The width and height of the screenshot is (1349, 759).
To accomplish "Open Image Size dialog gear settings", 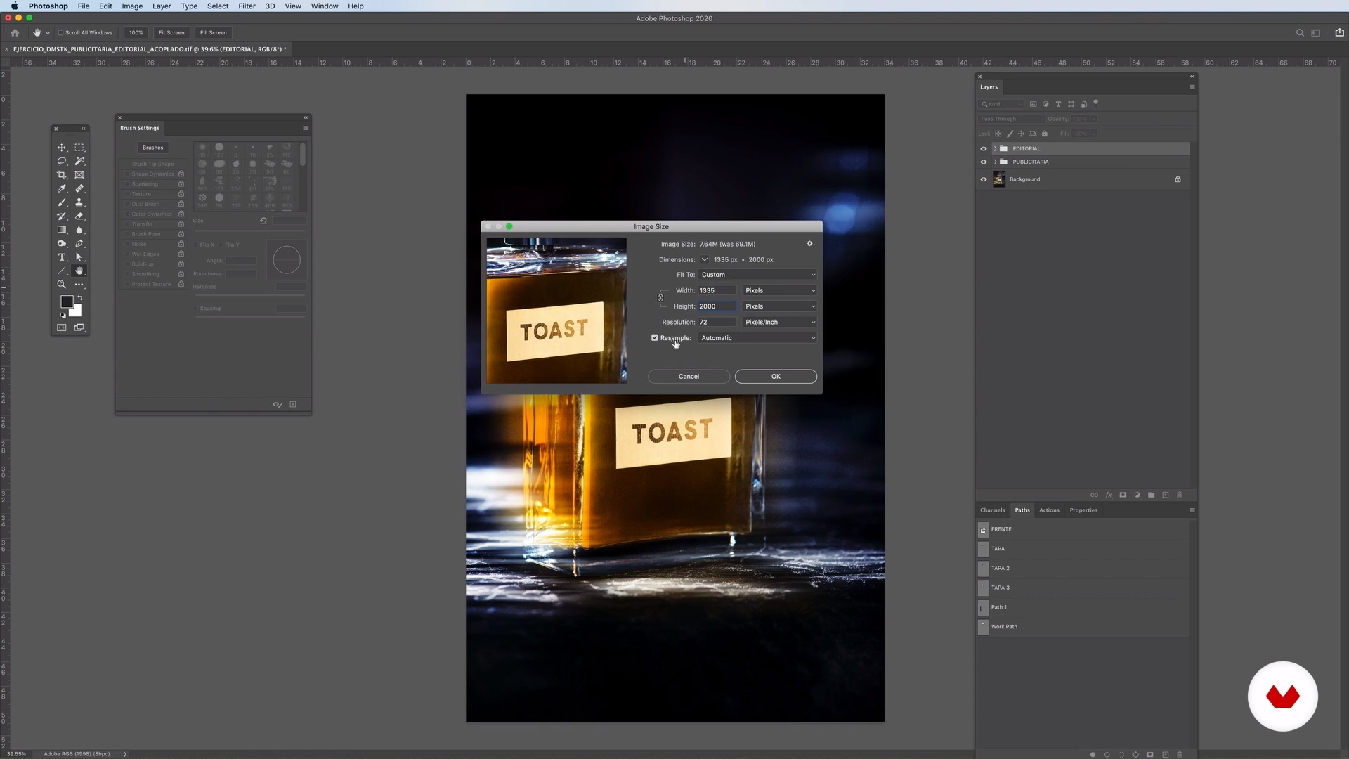I will pos(810,244).
